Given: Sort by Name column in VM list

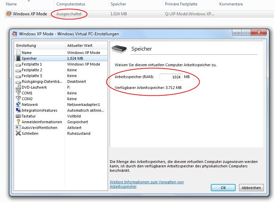Looking at the screenshot, I should (x=11, y=4).
